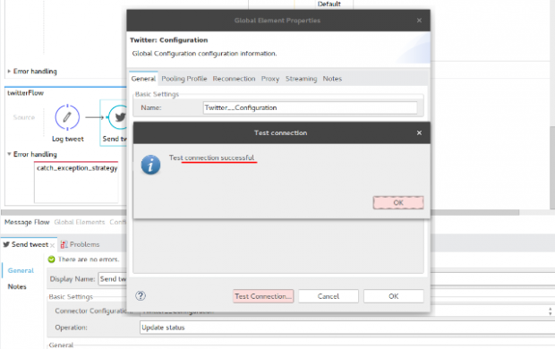Screen dimensions: 555x349
Task: Close the Test connection dialog
Action: click(x=419, y=132)
